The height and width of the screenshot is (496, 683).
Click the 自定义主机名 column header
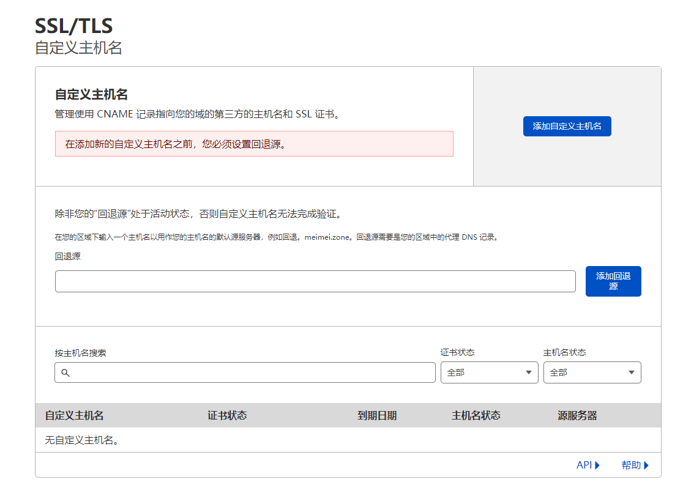(74, 416)
